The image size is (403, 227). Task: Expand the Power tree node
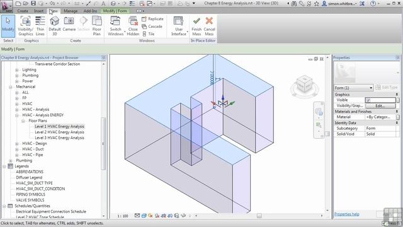17,81
